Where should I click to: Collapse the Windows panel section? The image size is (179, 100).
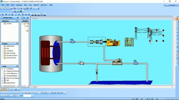pyautogui.click(x=17, y=21)
